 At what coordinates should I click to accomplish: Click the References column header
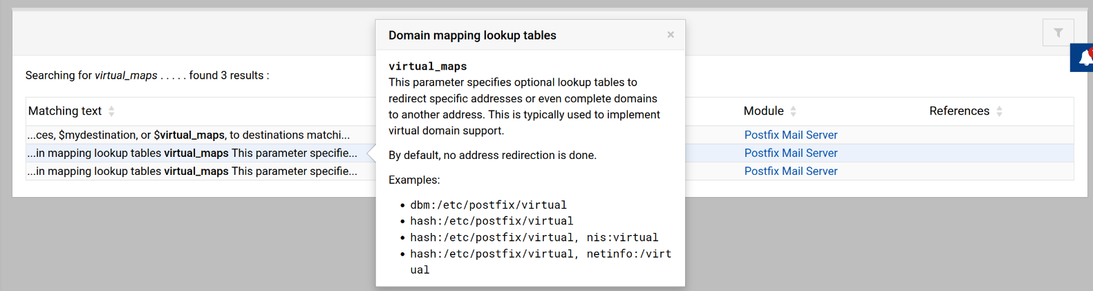click(x=959, y=111)
